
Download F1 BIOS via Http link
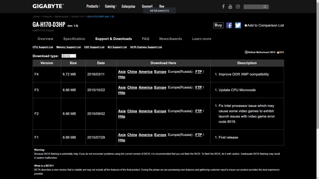pyautogui.click(x=122, y=140)
